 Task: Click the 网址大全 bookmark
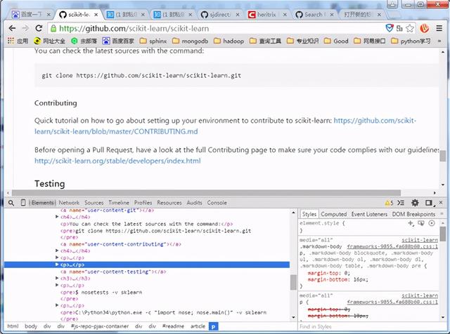click(x=49, y=41)
